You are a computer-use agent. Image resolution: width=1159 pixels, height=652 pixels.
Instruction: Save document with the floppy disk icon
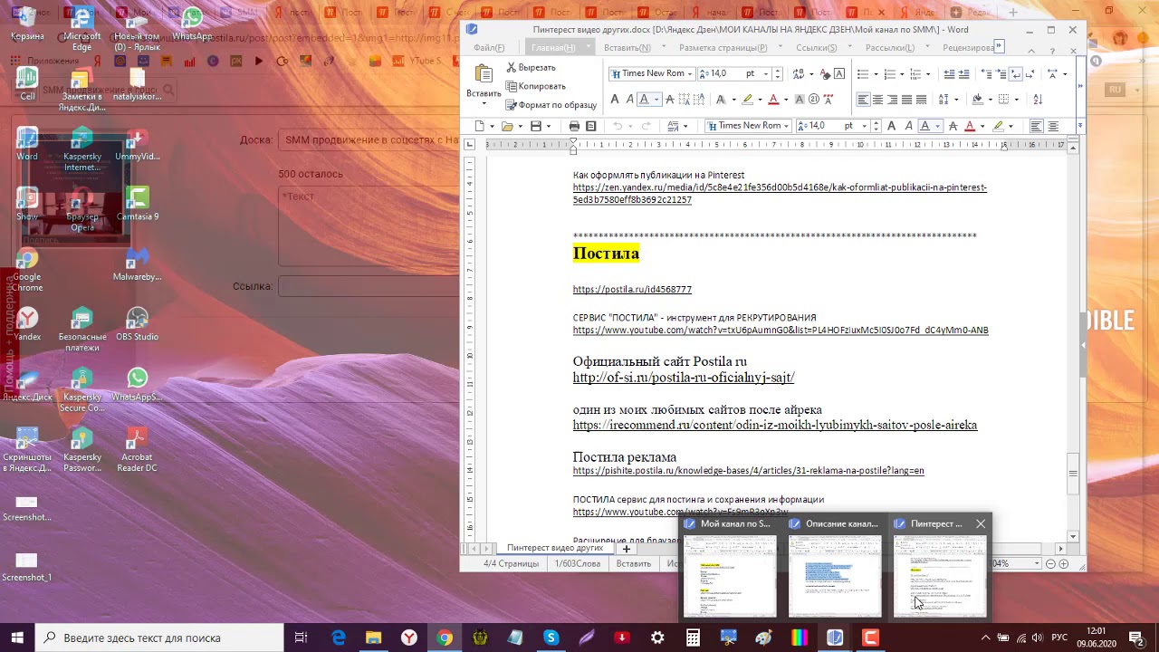coord(536,126)
